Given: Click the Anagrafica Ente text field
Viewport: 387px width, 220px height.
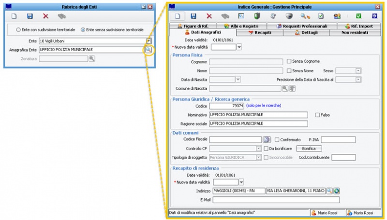Looking at the screenshot, I should click(91, 50).
